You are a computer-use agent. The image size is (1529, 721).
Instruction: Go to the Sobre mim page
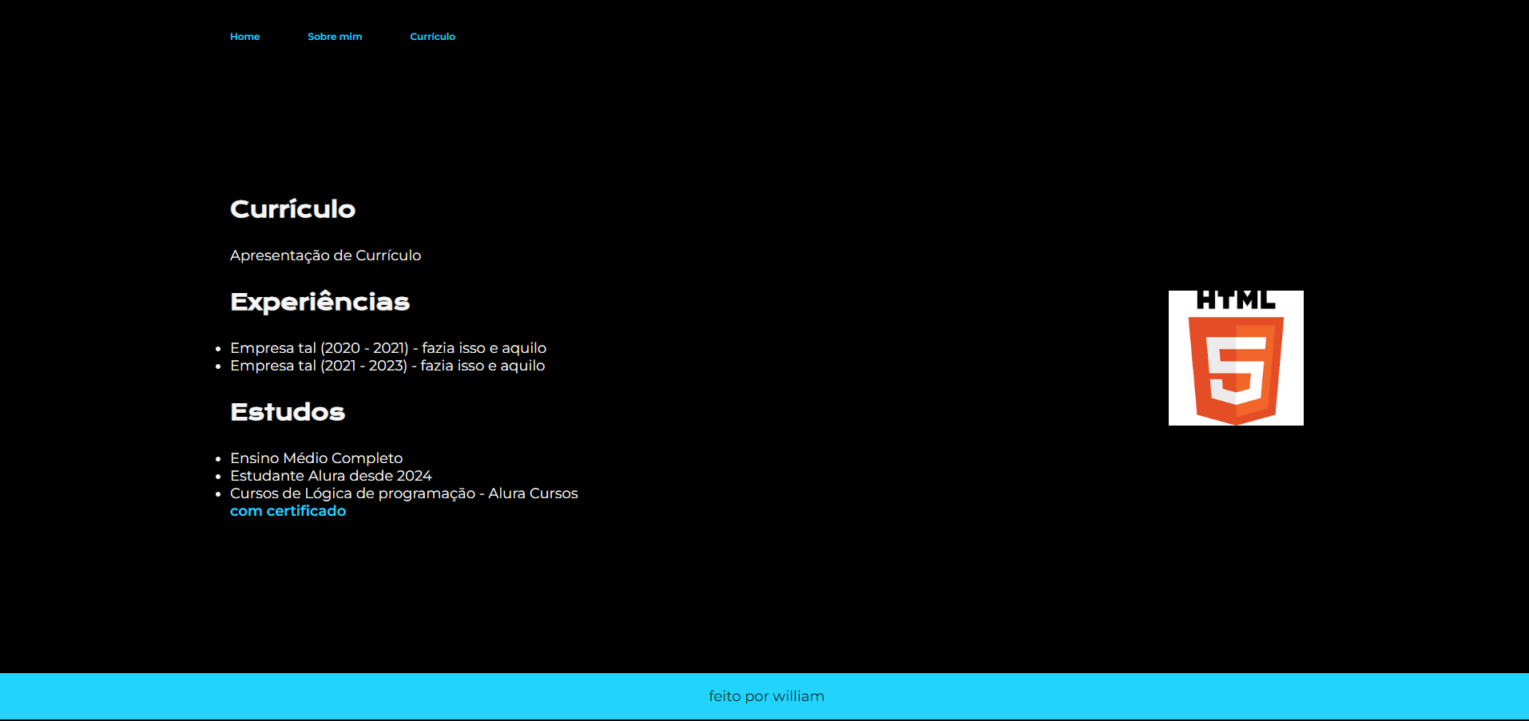pyautogui.click(x=335, y=37)
